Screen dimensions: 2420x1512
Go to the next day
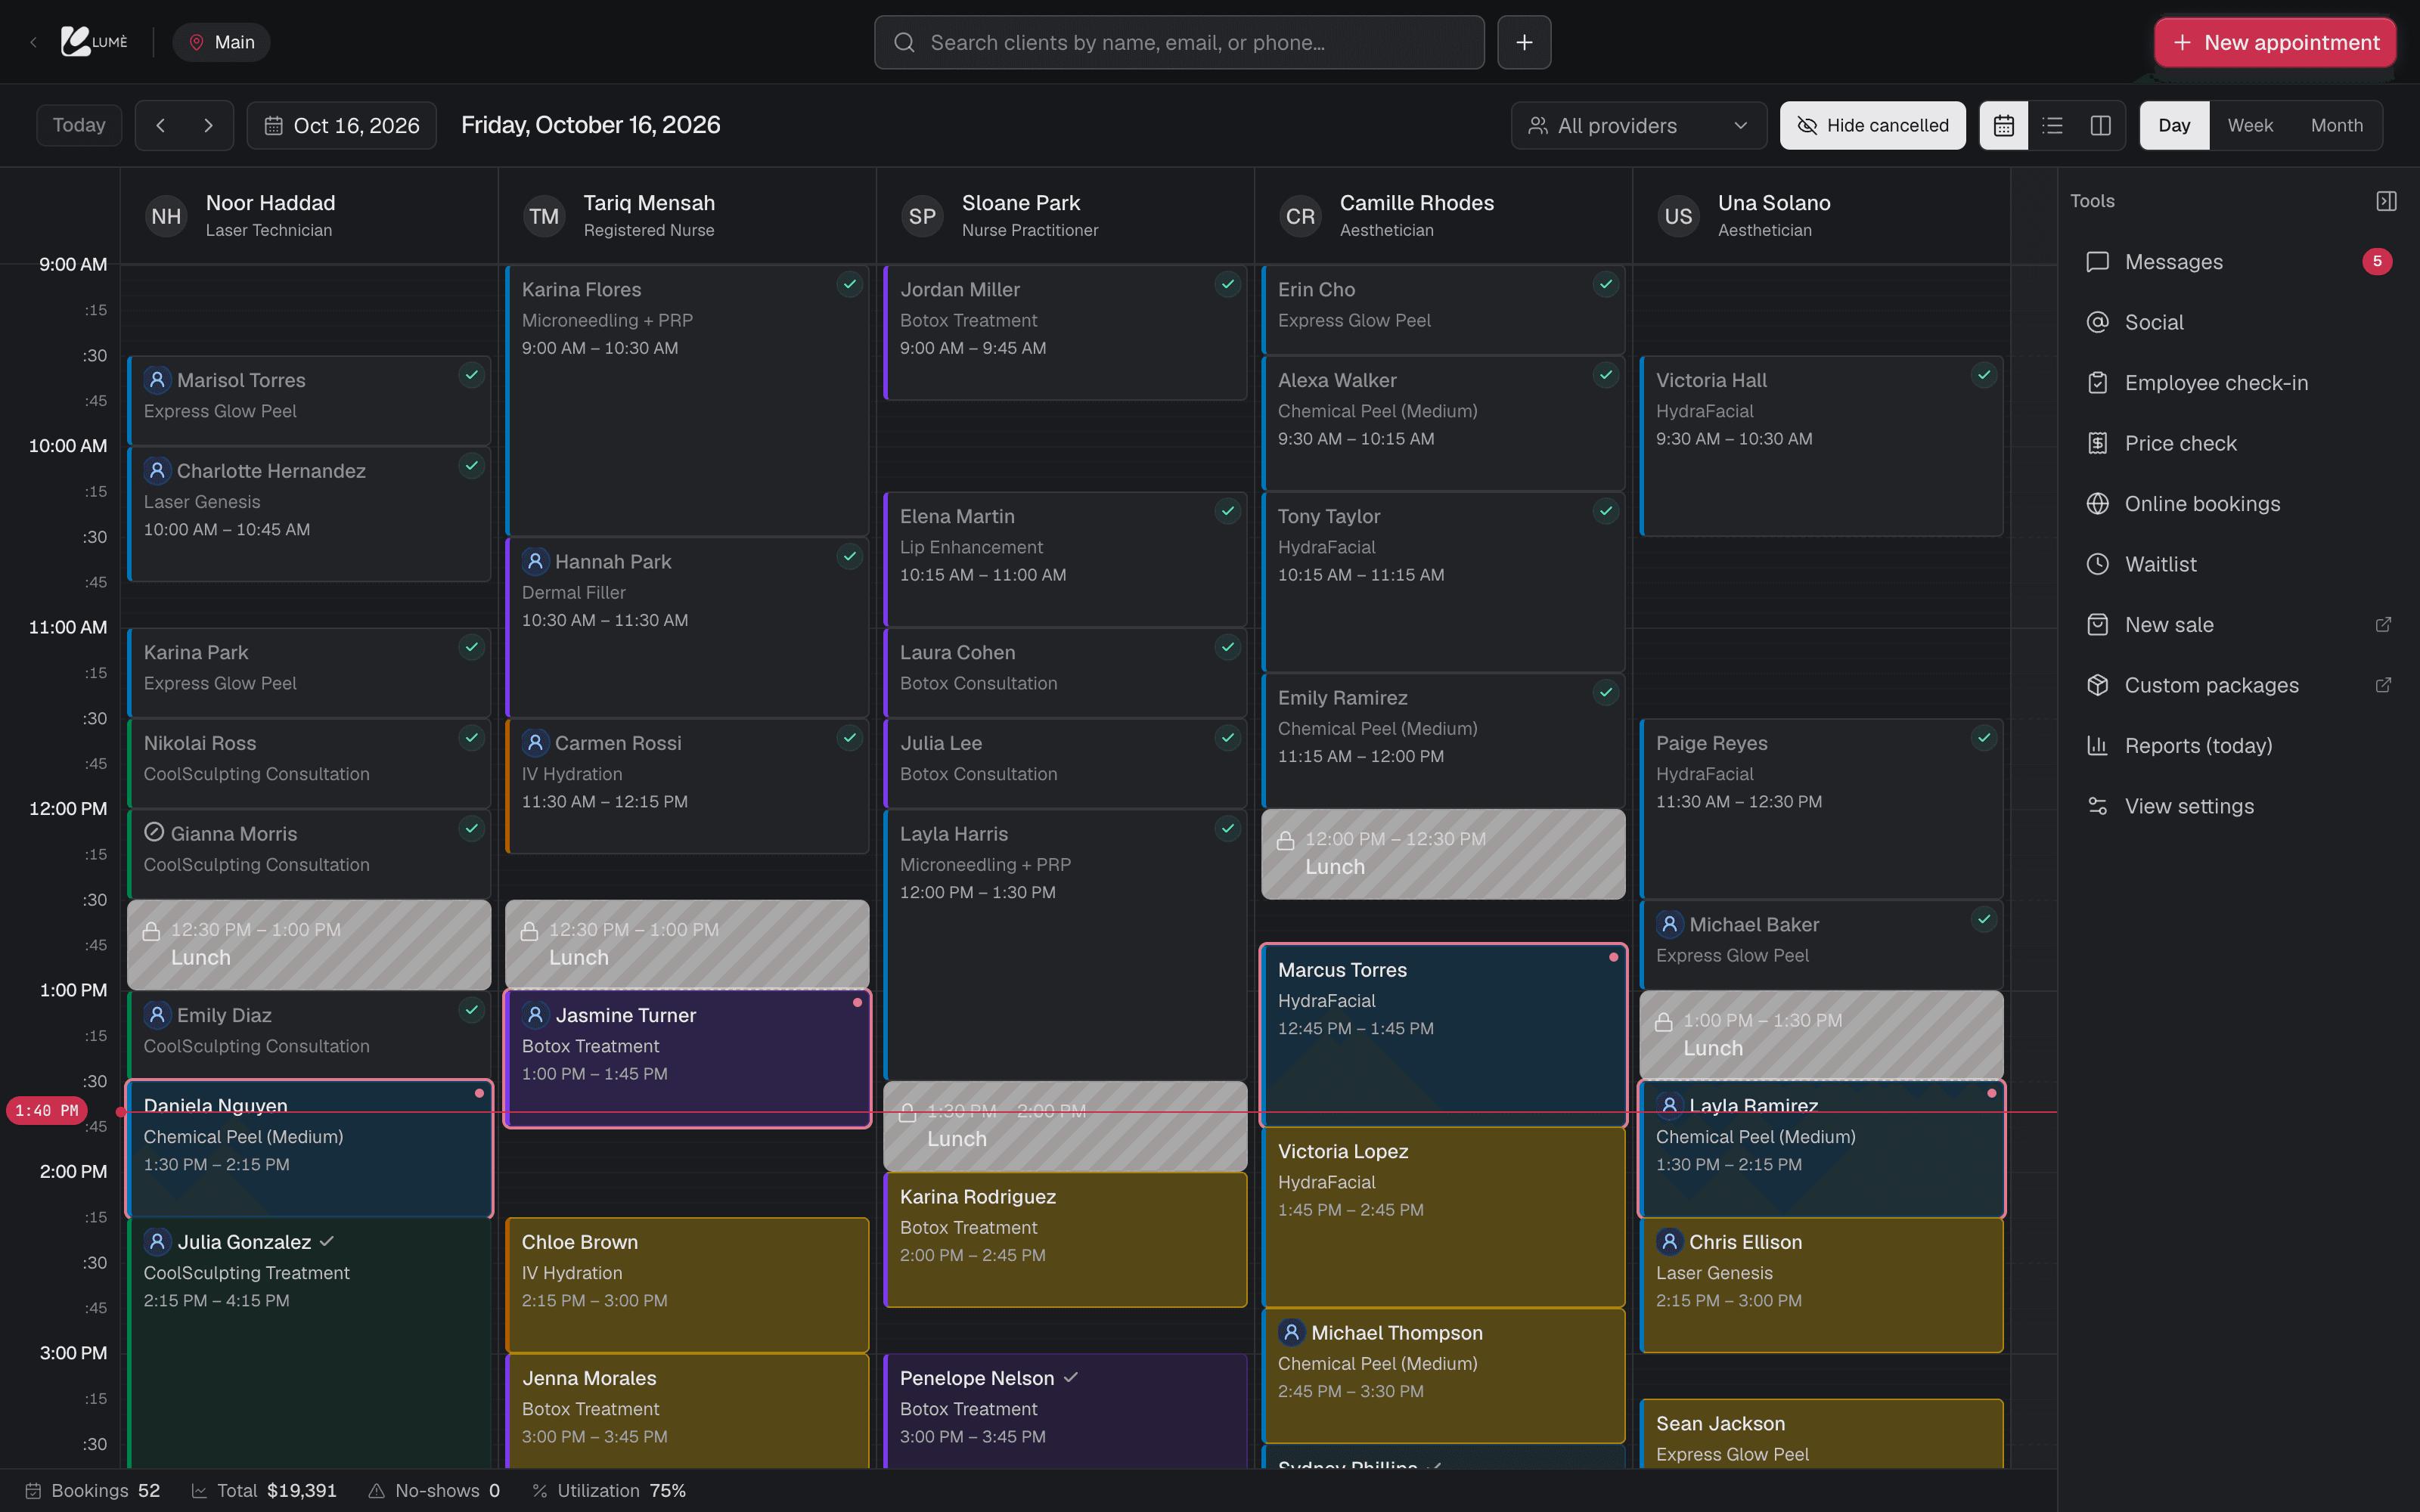208,125
